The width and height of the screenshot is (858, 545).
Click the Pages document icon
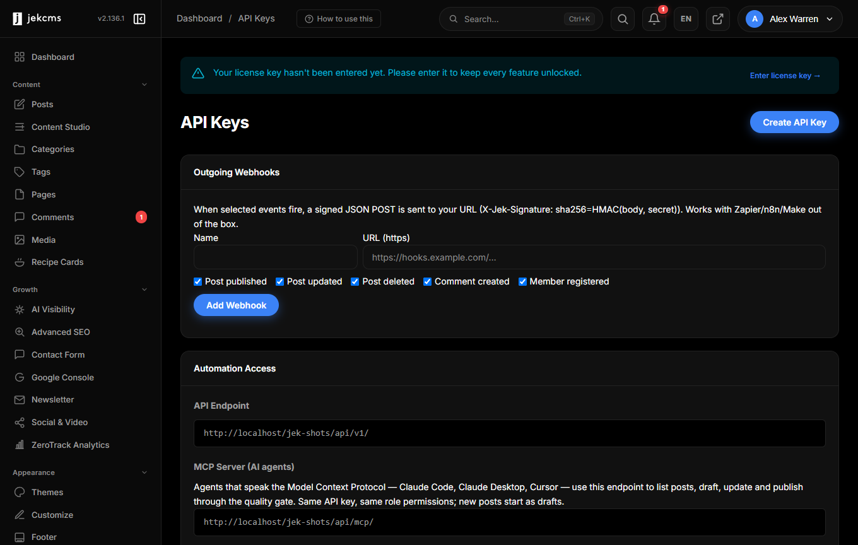[x=20, y=194]
